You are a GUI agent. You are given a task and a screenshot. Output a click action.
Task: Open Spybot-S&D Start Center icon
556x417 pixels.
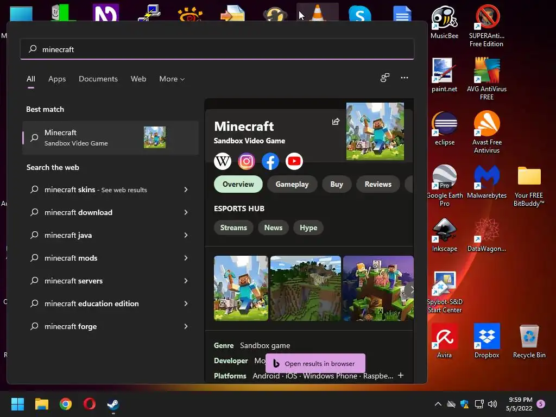coord(444,292)
